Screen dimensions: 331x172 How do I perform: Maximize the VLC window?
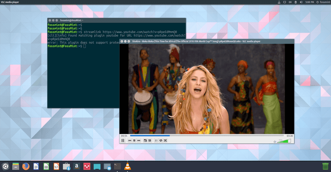coord(129,41)
